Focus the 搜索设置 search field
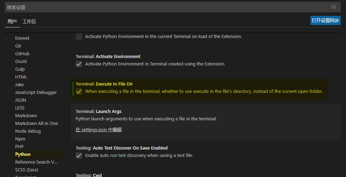Screen dimensions: 346x177 166,7
